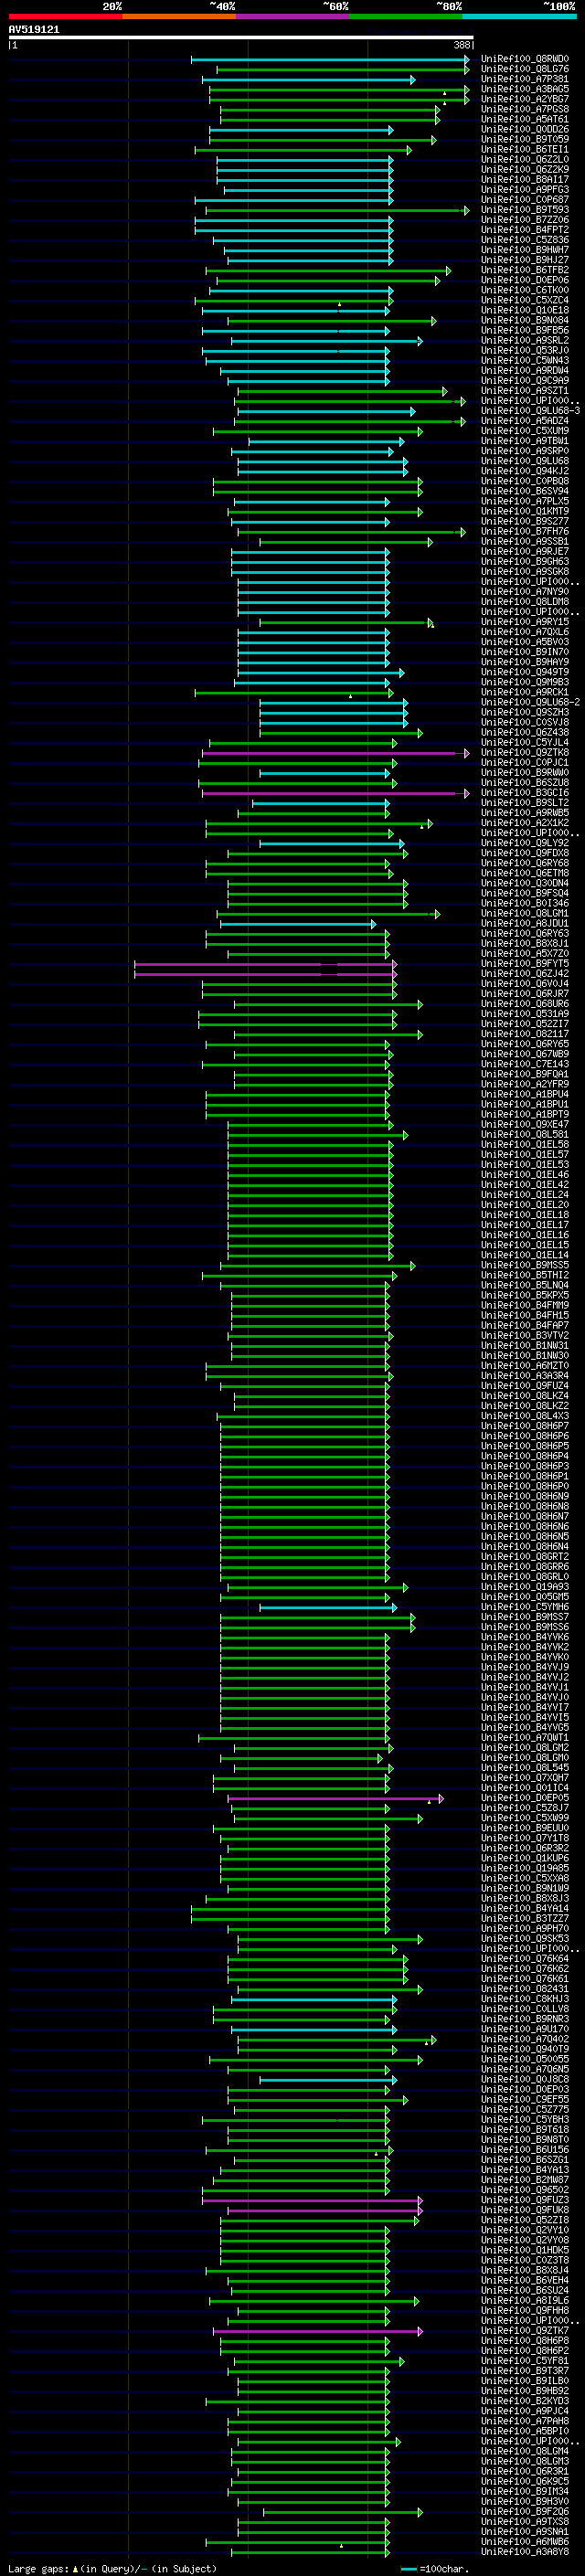The image size is (585, 2576).
Task: Select hit UniRef100_B9GH63
Action: click(x=525, y=562)
